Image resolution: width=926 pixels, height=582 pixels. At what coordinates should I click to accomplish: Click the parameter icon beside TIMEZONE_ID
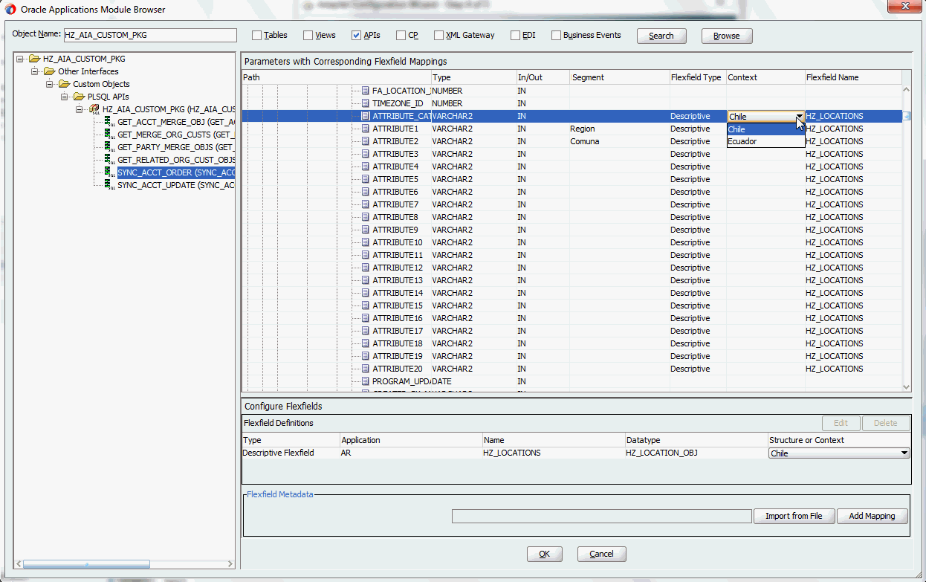[365, 103]
